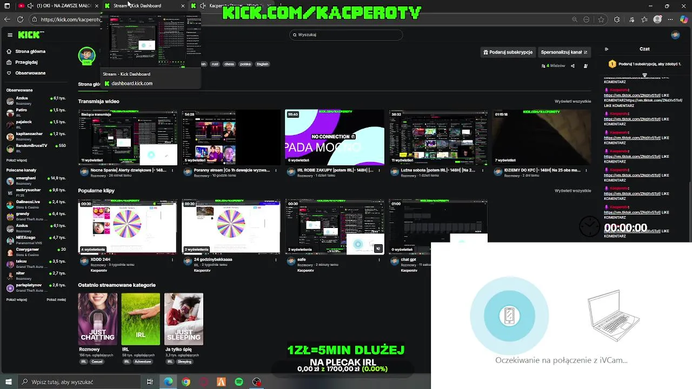Open options menu for Poranny stream video
The height and width of the screenshot is (389, 692).
[276, 170]
